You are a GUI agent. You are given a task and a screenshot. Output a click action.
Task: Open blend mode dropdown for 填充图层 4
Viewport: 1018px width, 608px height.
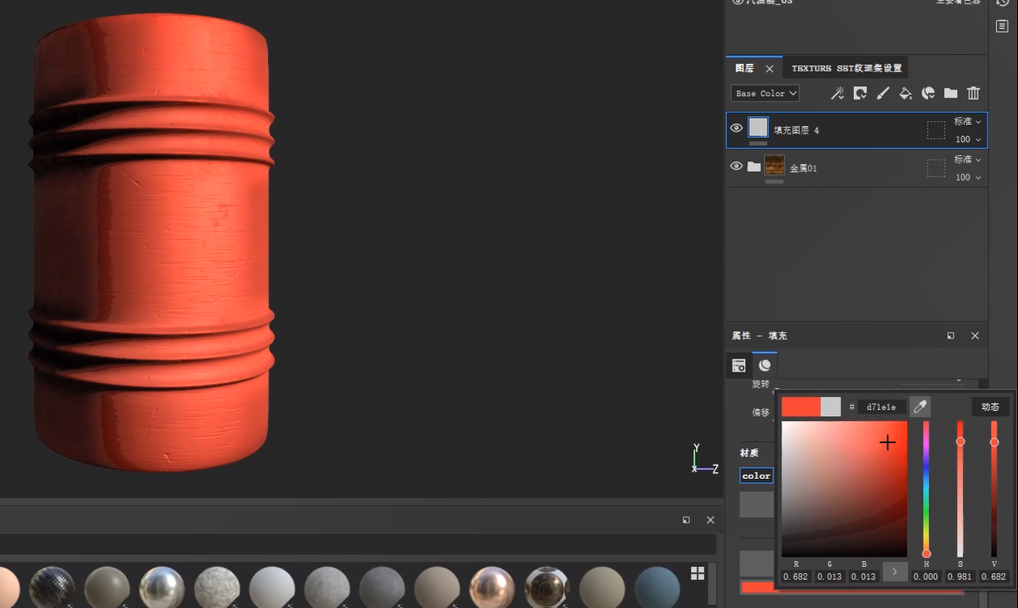pyautogui.click(x=967, y=122)
